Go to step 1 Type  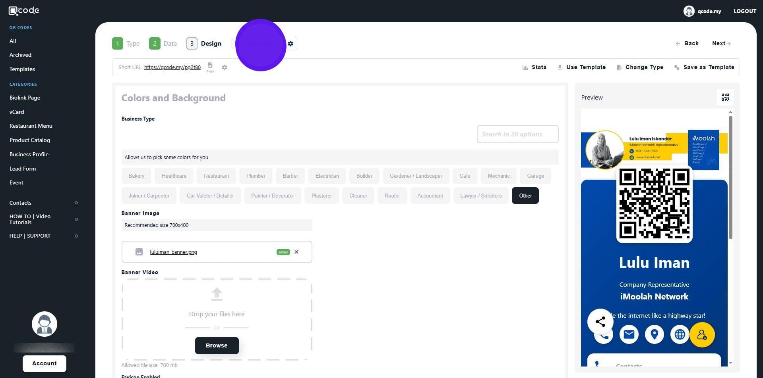tap(126, 44)
